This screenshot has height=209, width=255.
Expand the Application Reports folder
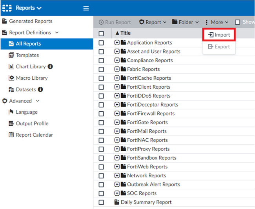tap(117, 43)
